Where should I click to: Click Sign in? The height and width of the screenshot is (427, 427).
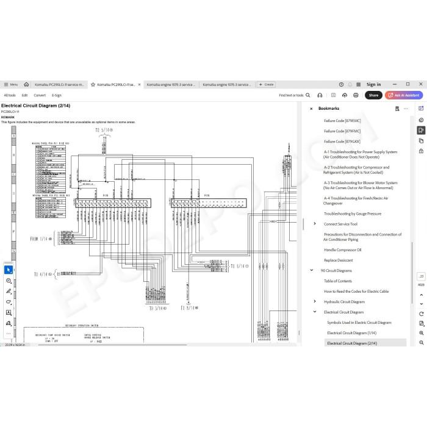(373, 84)
